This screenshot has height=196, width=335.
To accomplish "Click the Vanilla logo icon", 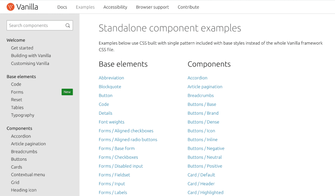I will (x=10, y=7).
